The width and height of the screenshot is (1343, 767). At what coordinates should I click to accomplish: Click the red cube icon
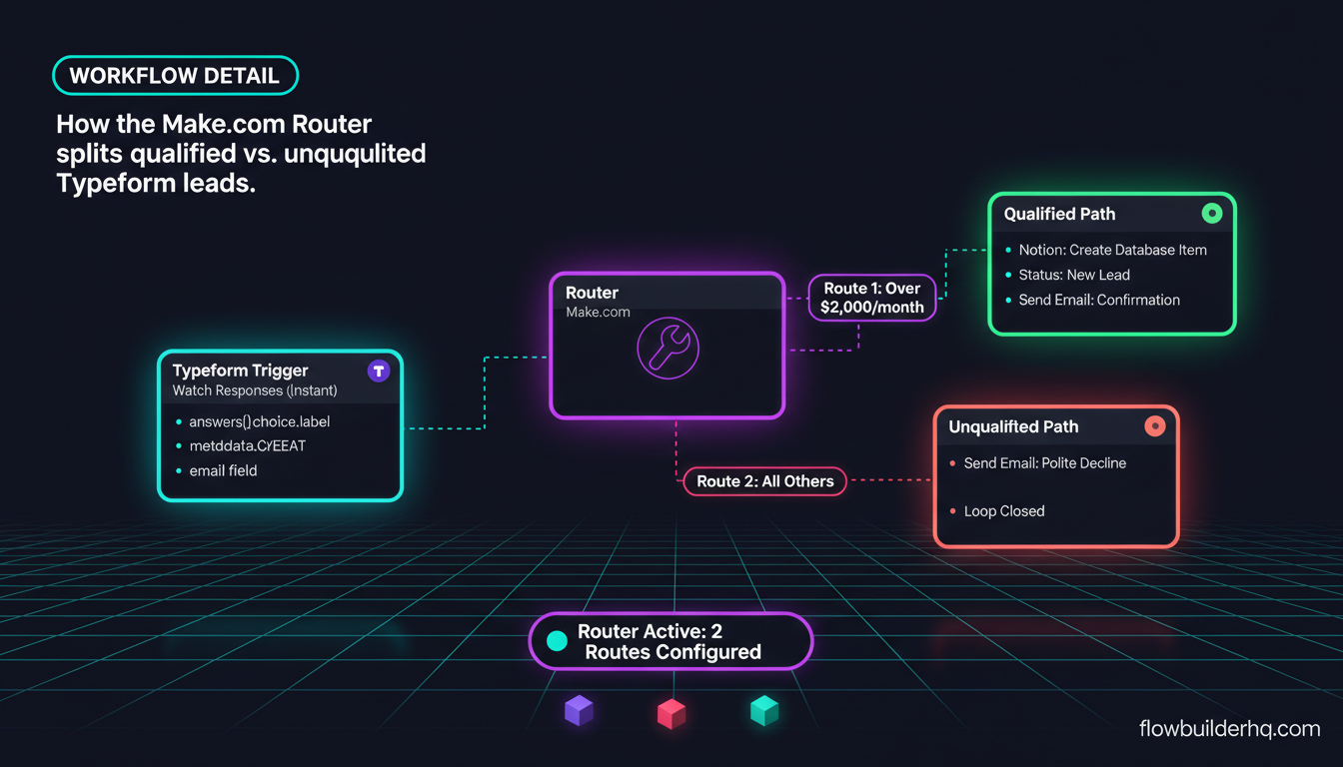671,712
